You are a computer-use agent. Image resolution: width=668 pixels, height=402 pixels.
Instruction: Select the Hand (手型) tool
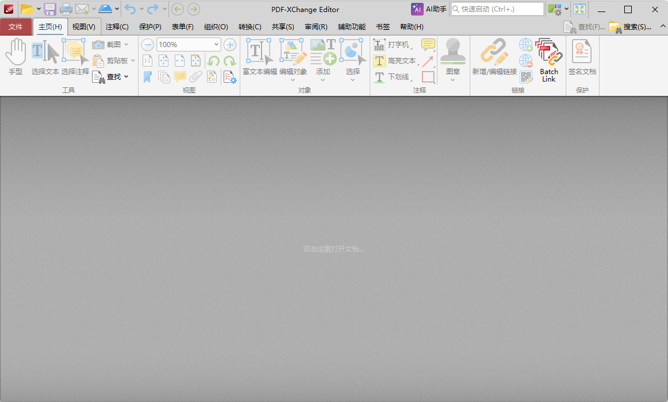[x=16, y=57]
